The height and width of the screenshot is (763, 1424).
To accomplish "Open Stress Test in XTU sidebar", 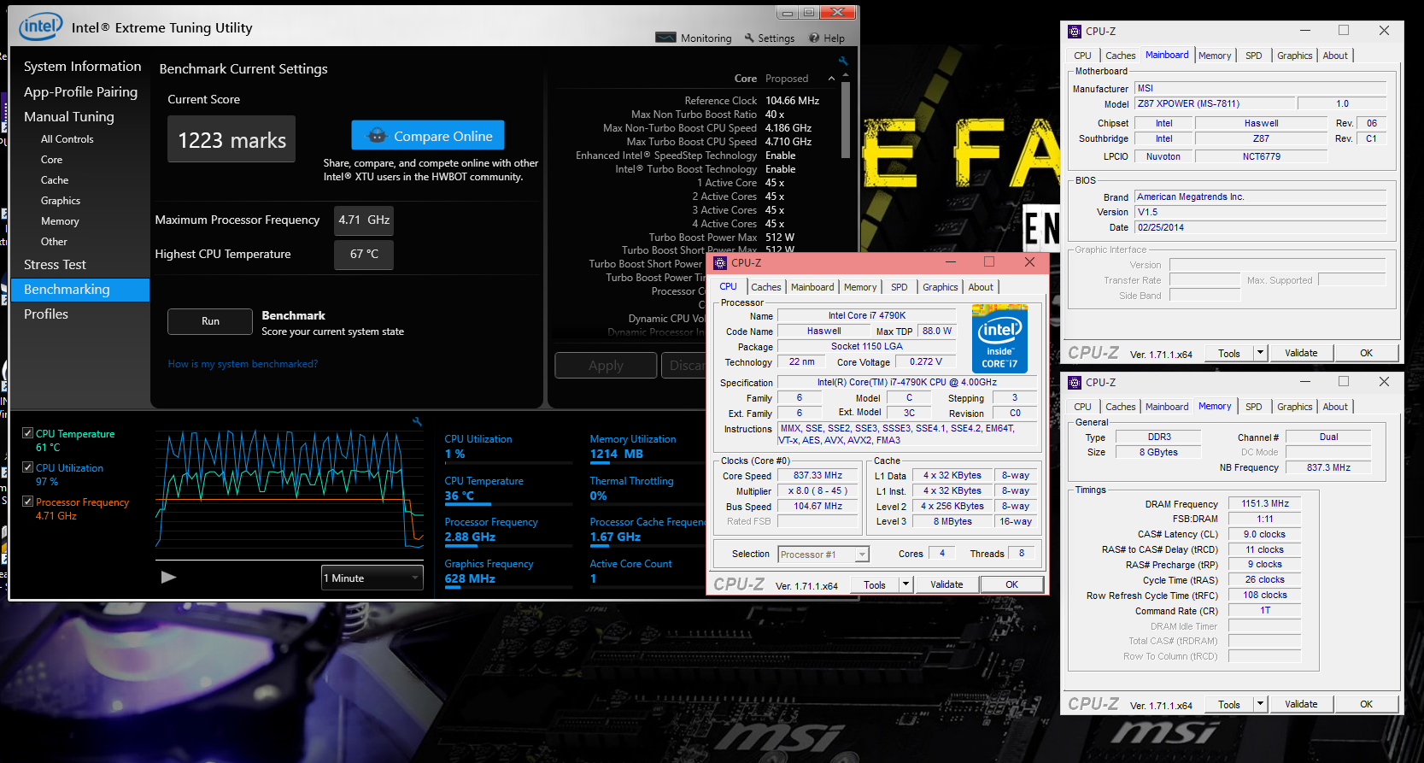I will click(x=55, y=264).
